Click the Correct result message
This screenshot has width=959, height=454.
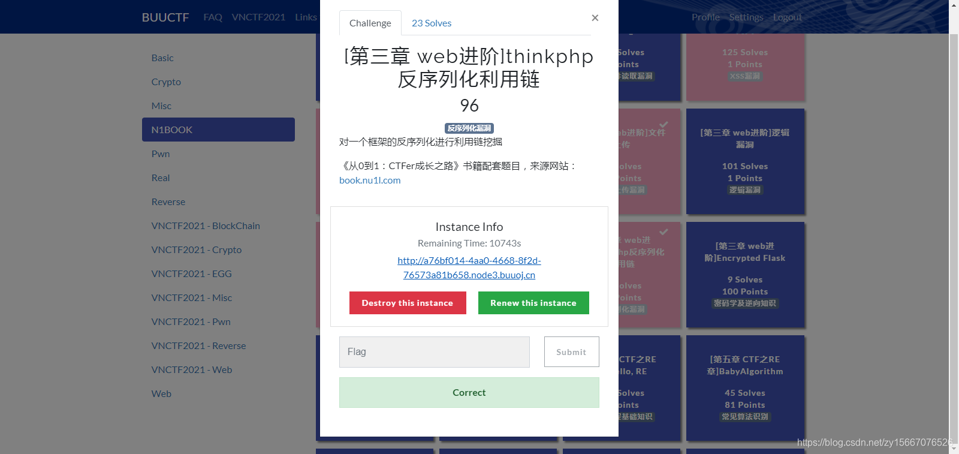(x=469, y=392)
